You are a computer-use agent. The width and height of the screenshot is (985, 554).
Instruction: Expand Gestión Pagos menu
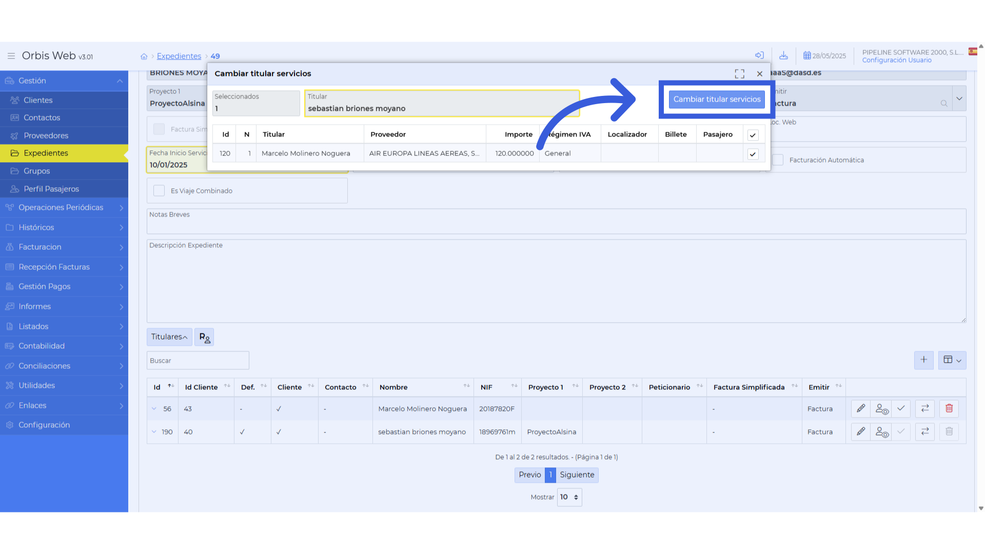(64, 287)
